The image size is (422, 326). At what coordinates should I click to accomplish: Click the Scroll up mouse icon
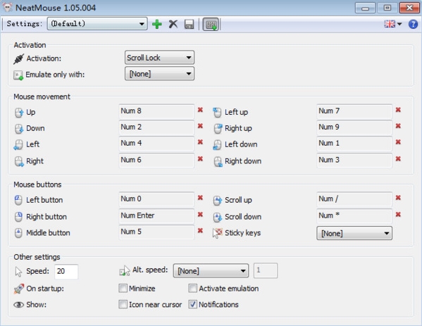point(218,201)
